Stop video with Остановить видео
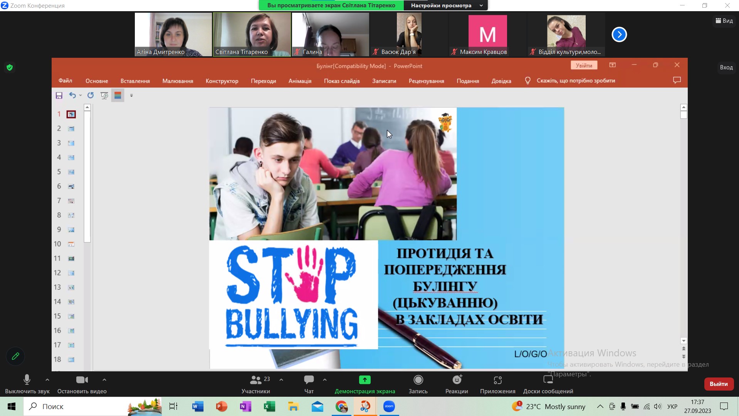 [x=82, y=384]
